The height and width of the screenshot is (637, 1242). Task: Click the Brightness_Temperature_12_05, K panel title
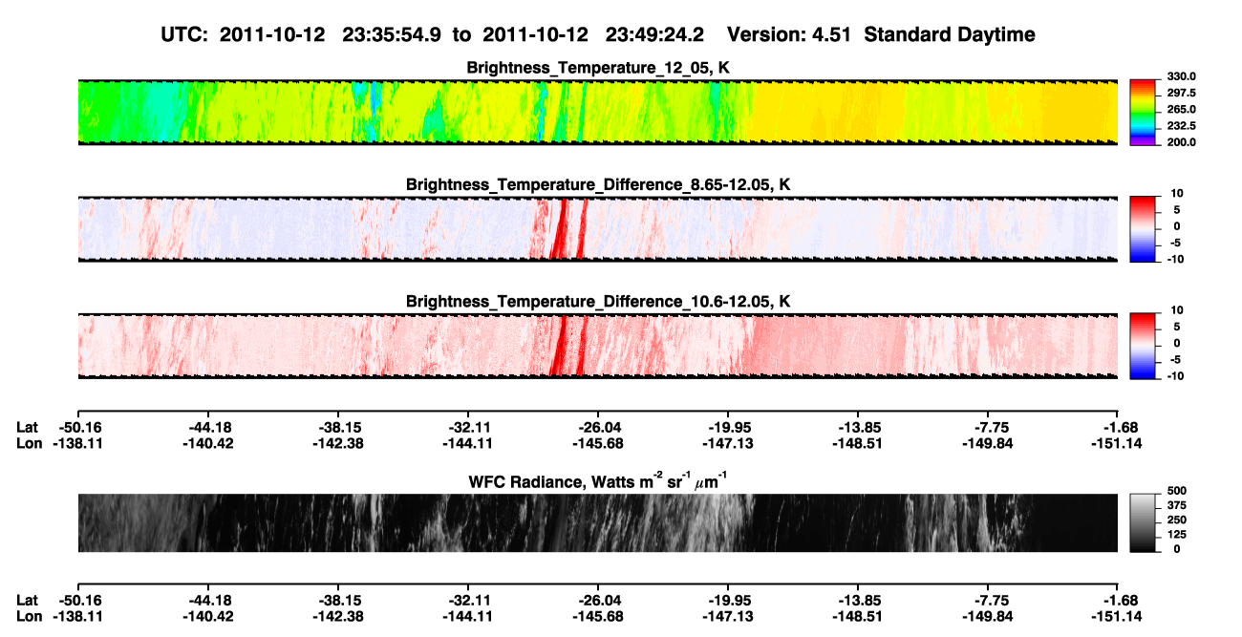[598, 68]
